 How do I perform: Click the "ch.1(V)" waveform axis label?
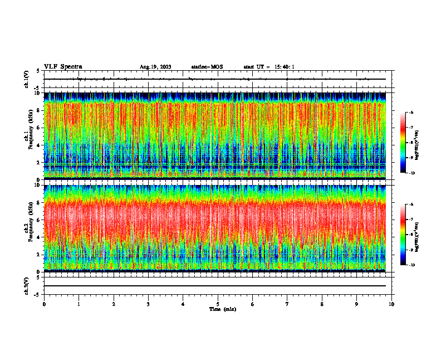pos(27,79)
